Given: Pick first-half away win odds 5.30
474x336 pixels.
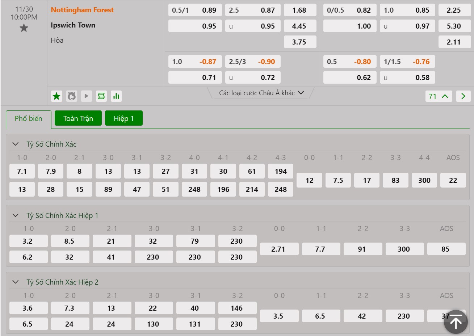Looking at the screenshot, I should click(454, 26).
